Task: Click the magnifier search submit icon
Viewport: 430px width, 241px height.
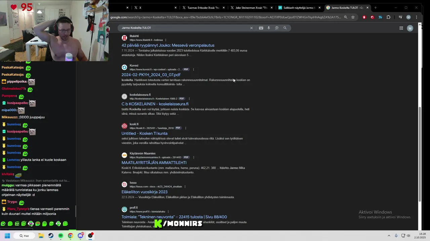Action: (285, 28)
